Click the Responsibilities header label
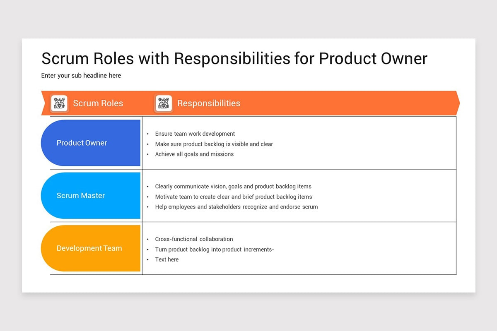The image size is (497, 331). [x=209, y=103]
